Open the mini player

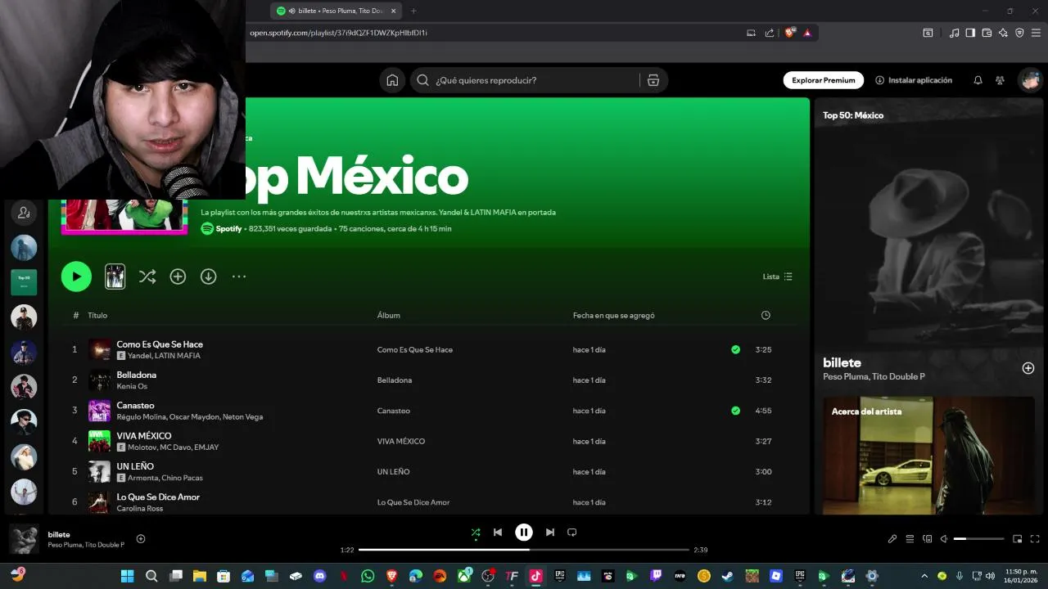pyautogui.click(x=1018, y=539)
